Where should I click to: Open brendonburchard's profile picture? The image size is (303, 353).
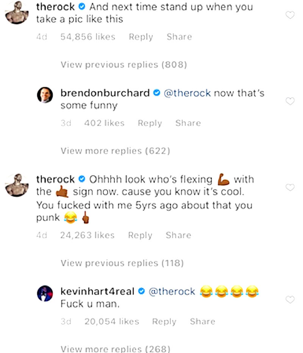45,95
